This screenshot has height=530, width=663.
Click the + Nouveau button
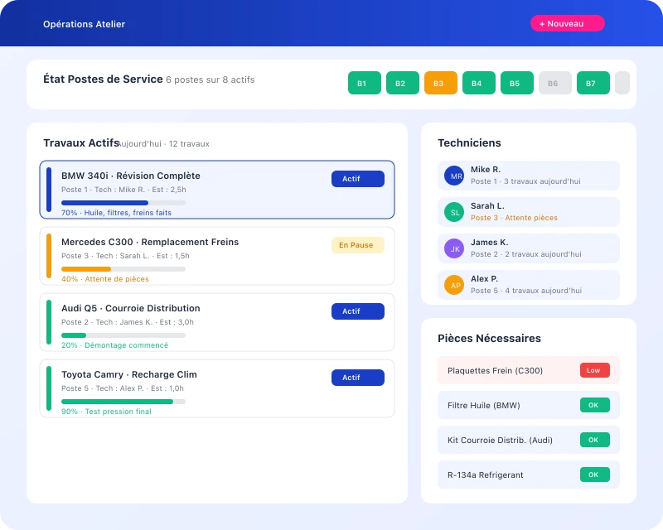567,23
